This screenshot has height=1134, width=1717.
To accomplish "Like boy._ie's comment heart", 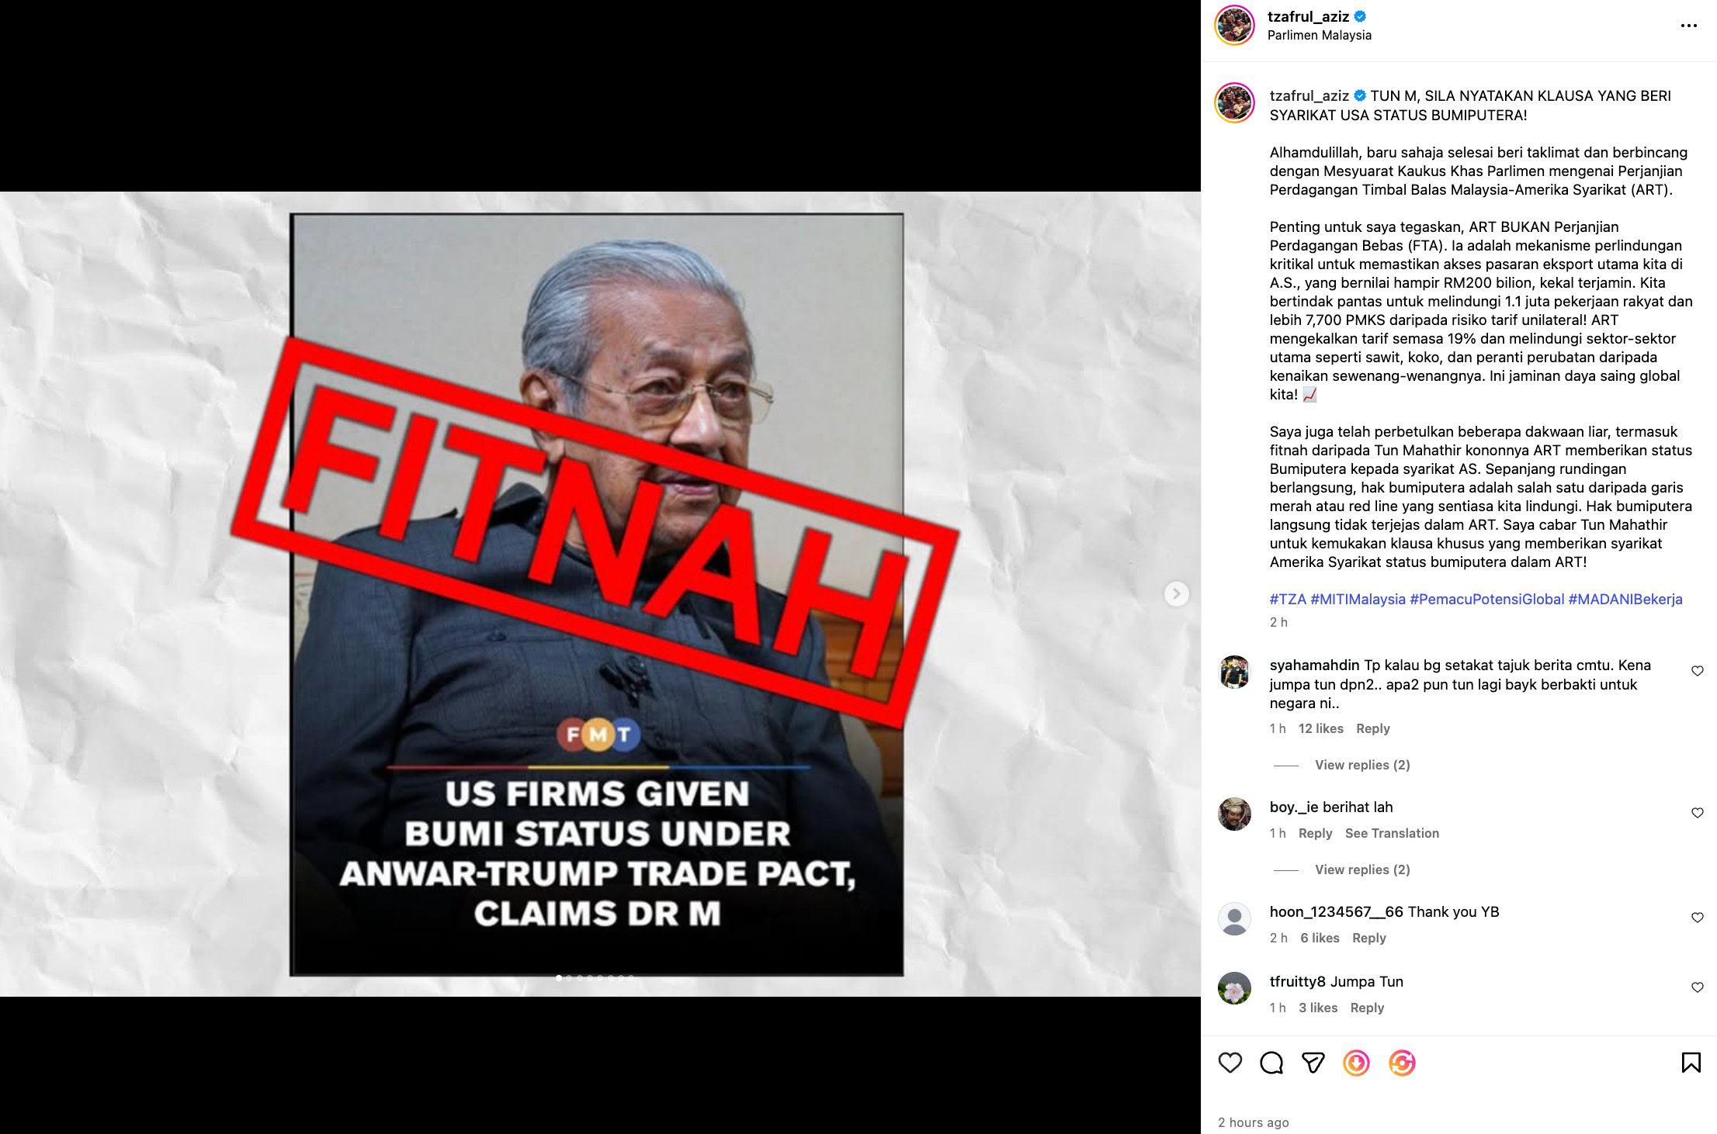I will click(x=1697, y=813).
